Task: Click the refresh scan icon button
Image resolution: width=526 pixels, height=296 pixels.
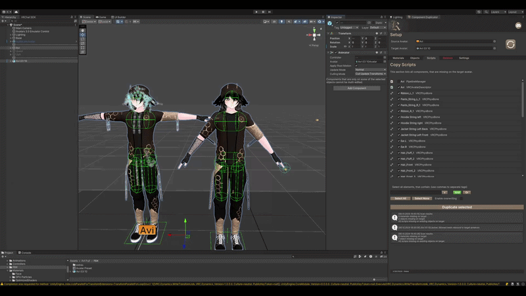Action: pos(510,44)
